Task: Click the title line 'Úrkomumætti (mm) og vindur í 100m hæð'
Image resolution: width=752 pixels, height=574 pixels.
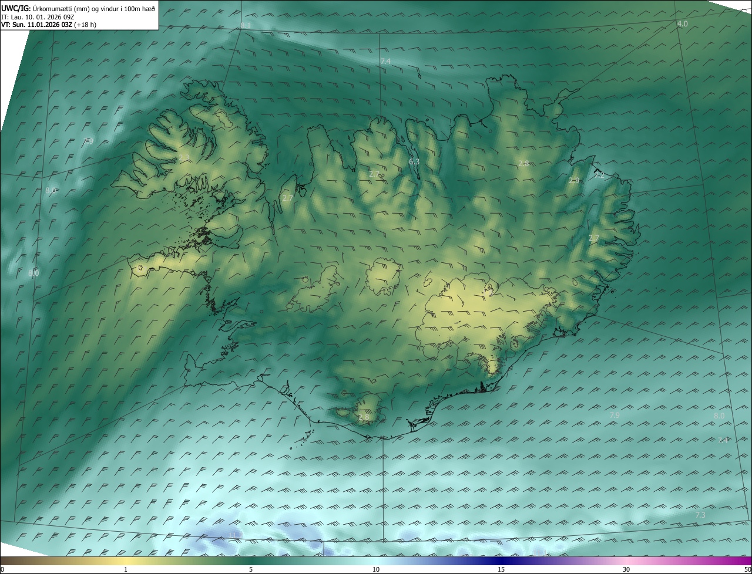Action: [x=93, y=8]
